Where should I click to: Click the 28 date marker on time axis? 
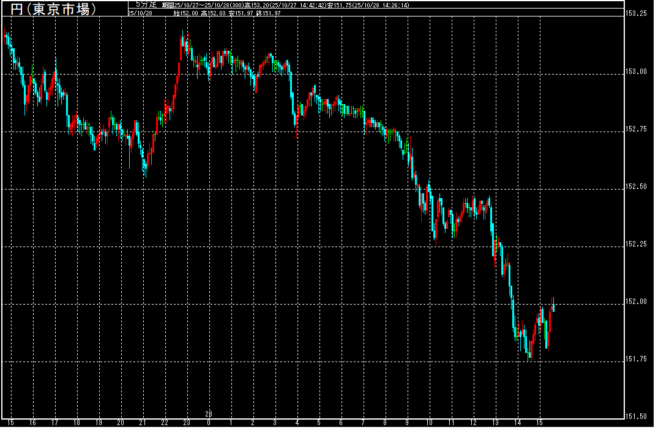click(208, 414)
